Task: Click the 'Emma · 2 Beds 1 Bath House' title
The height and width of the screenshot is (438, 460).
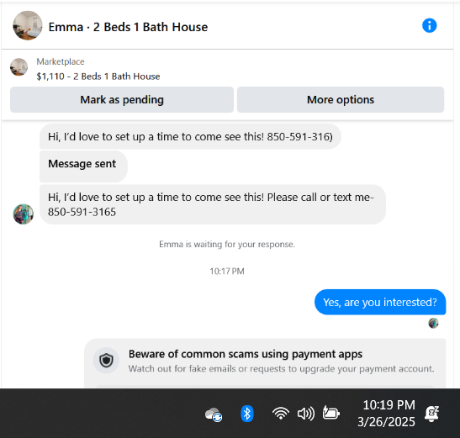Action: [128, 27]
